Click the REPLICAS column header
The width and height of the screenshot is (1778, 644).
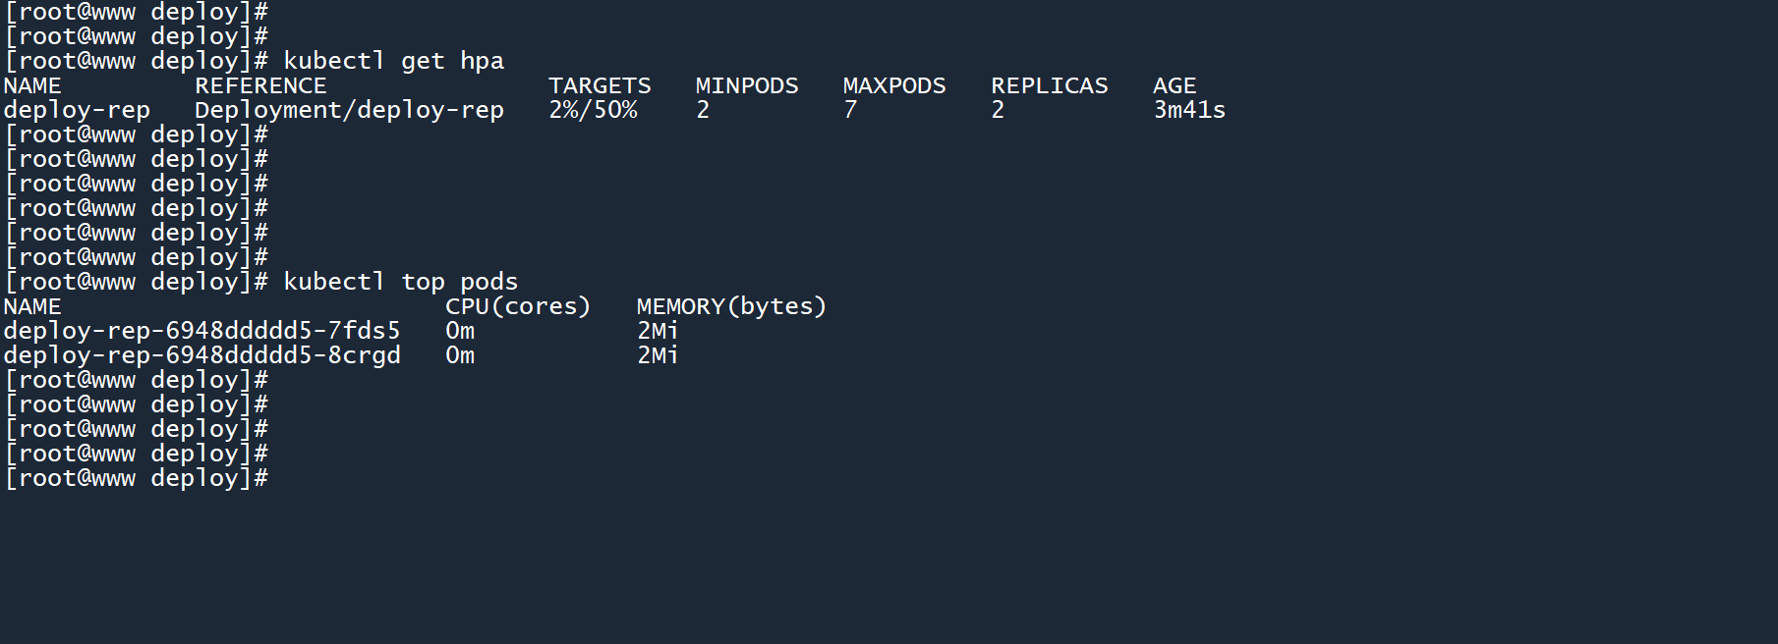[x=1049, y=86]
